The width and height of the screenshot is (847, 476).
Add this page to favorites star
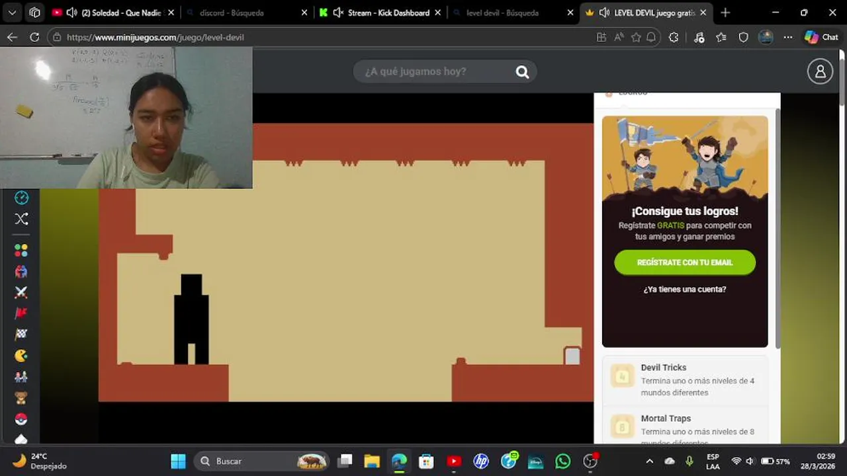click(x=636, y=38)
